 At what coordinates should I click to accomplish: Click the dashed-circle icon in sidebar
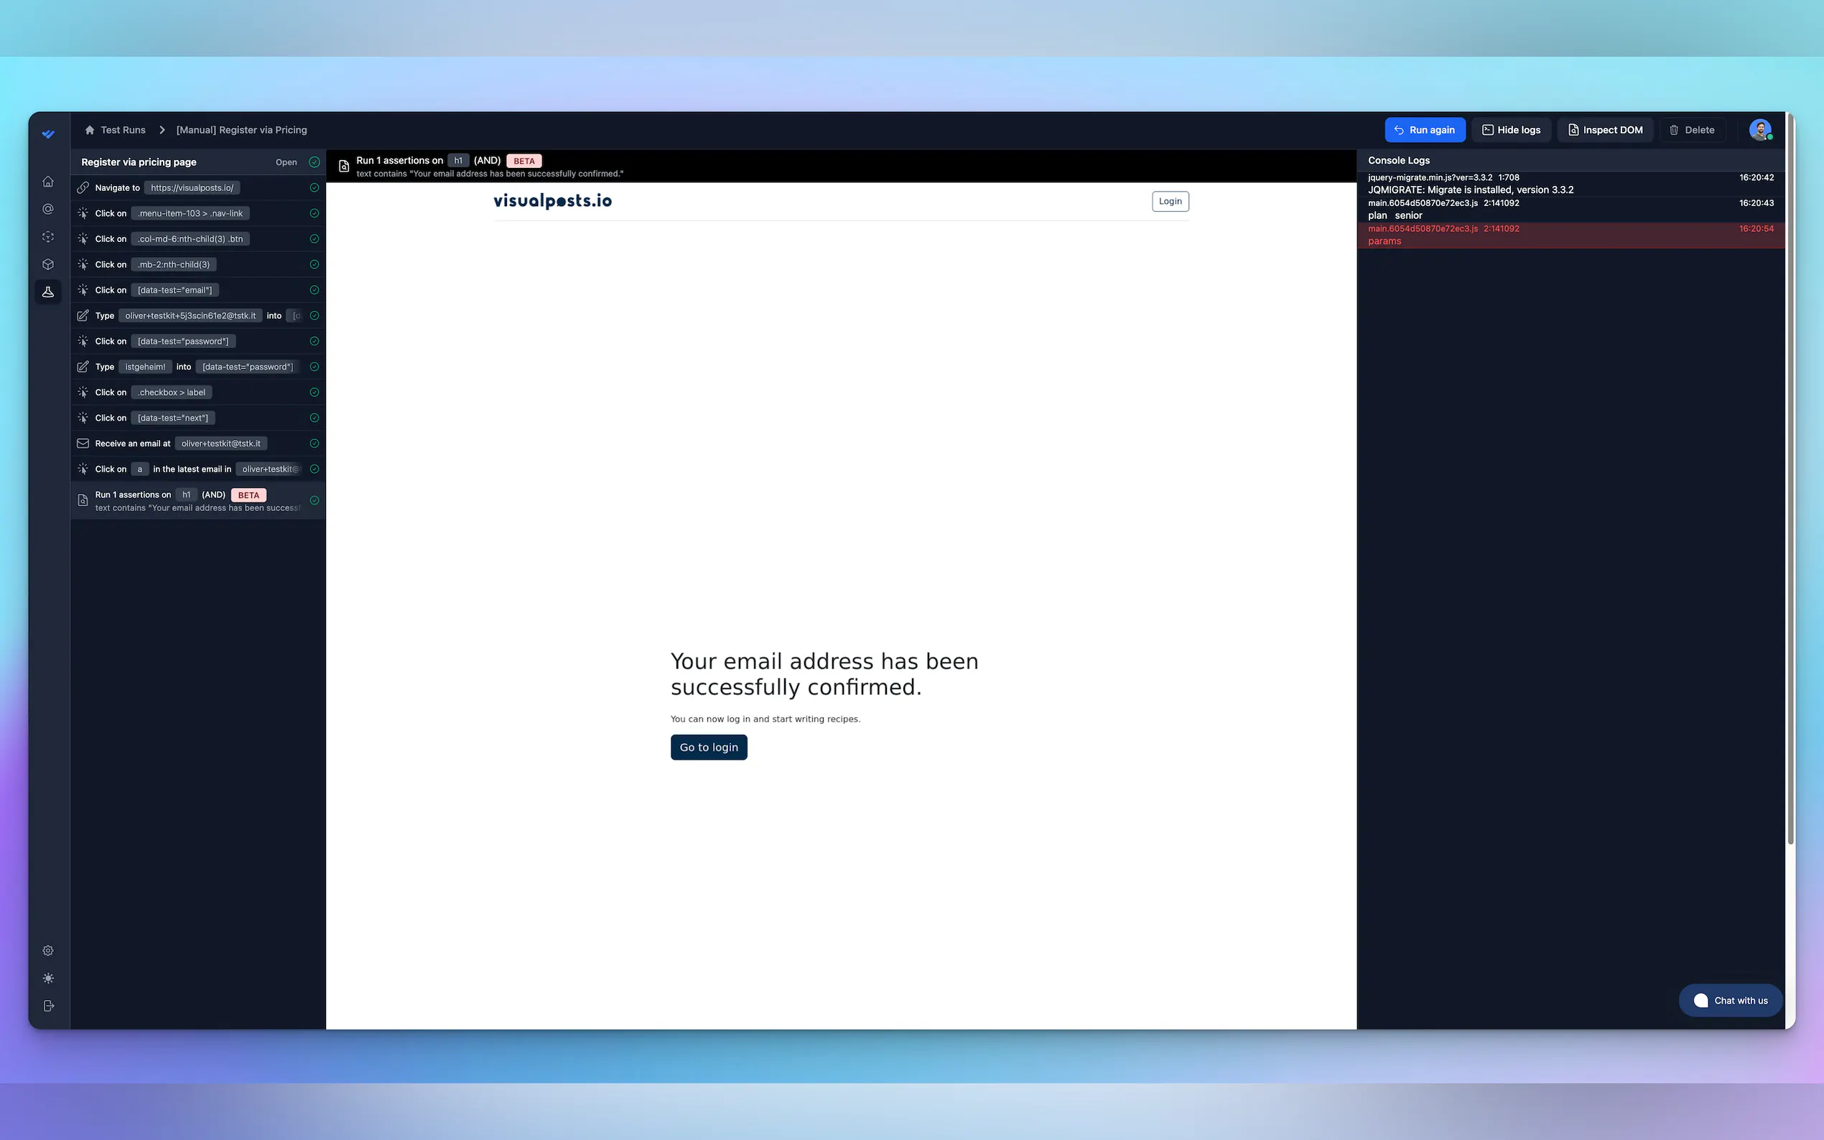pos(48,237)
